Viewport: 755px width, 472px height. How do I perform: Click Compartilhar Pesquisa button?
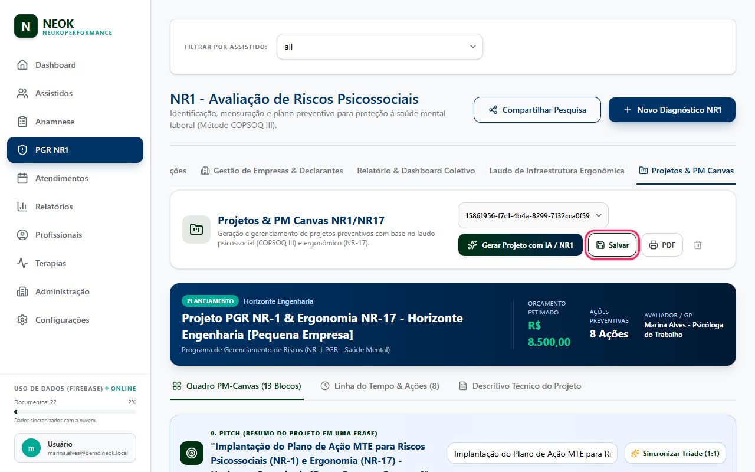point(537,110)
